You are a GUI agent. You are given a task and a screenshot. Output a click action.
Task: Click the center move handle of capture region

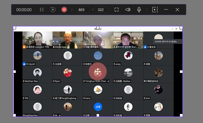pos(97,71)
